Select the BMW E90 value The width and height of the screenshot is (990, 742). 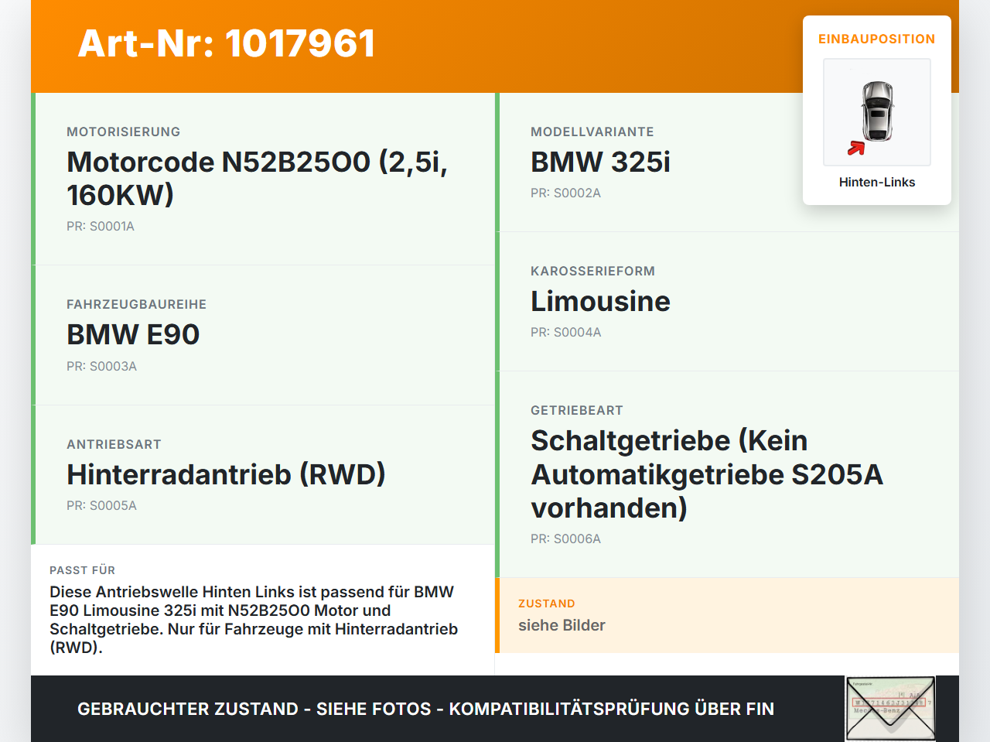tap(133, 334)
